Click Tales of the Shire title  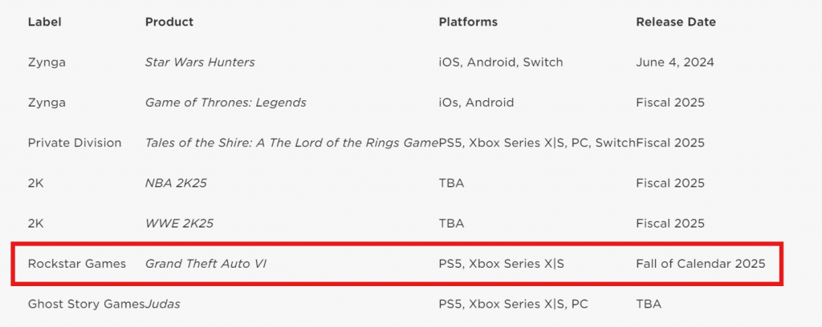[x=291, y=143]
